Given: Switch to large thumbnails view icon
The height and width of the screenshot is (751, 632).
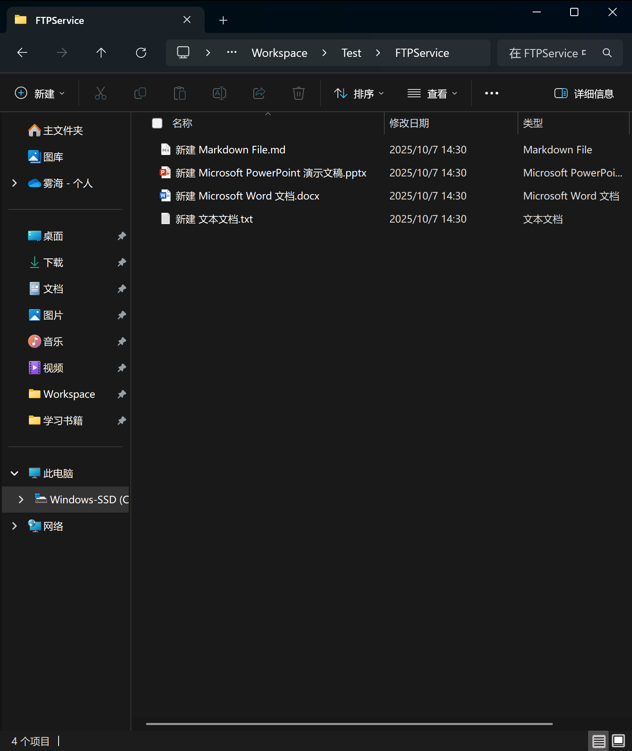Looking at the screenshot, I should (618, 741).
